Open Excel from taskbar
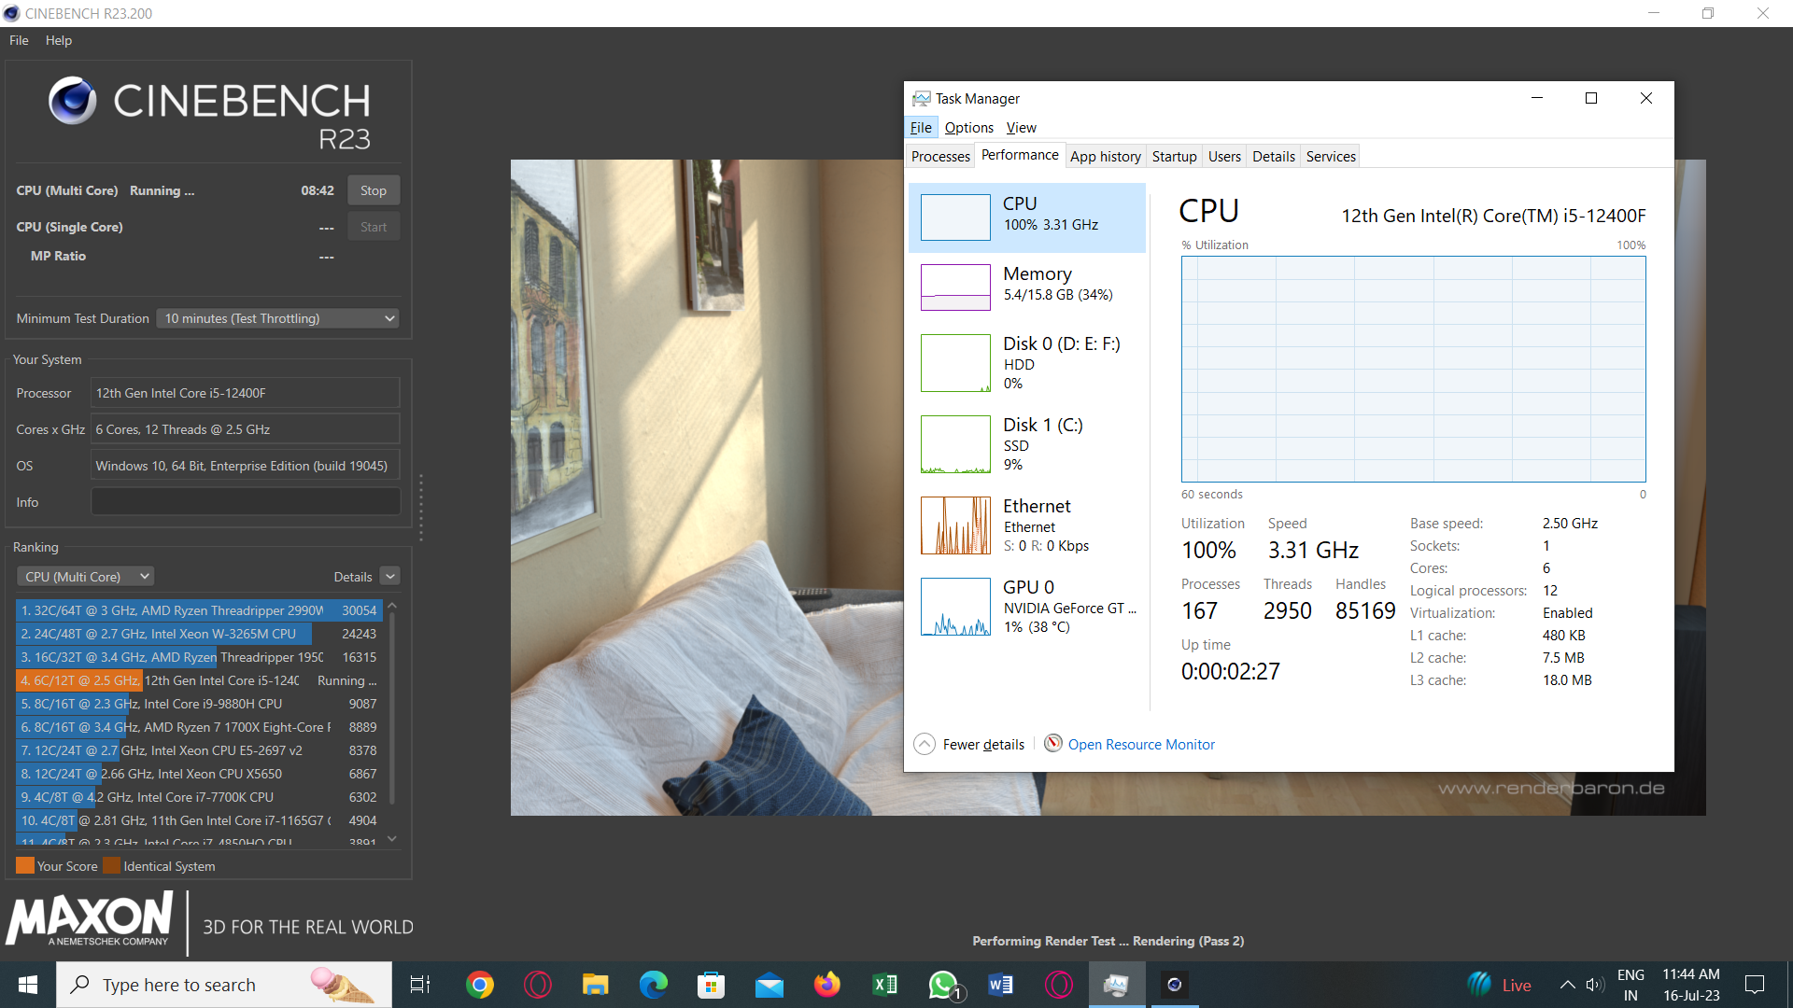Screen dimensions: 1793x1008 tap(885, 985)
